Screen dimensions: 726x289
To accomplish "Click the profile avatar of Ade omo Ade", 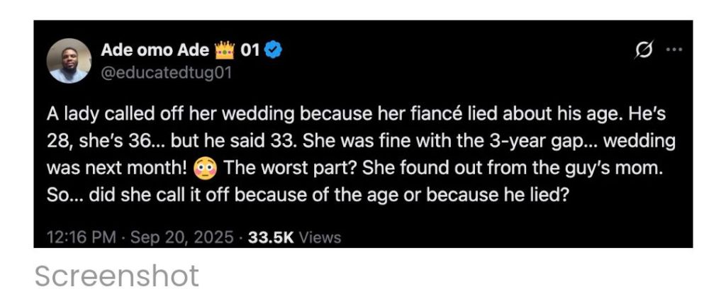I will [69, 61].
